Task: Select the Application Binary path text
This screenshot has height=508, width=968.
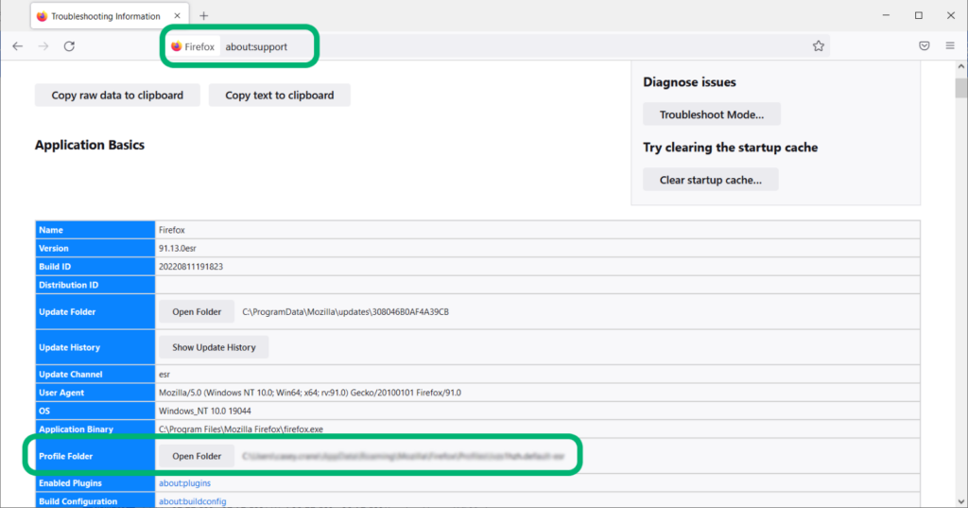Action: [241, 429]
